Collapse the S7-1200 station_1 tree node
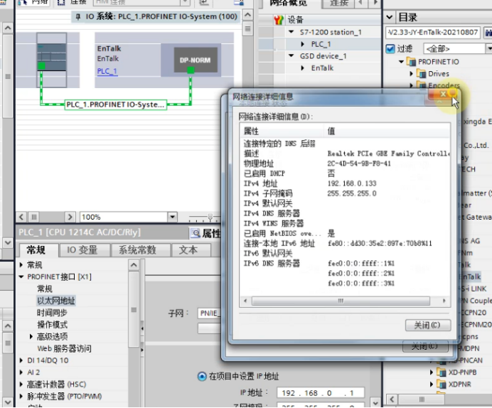The height and width of the screenshot is (408, 492). 292,32
